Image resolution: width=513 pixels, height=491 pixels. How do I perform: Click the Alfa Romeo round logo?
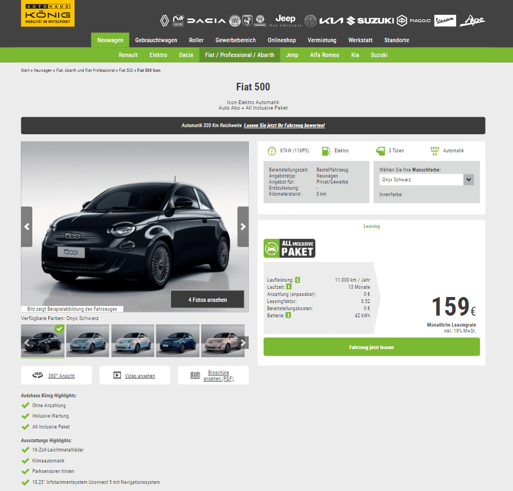click(x=310, y=21)
